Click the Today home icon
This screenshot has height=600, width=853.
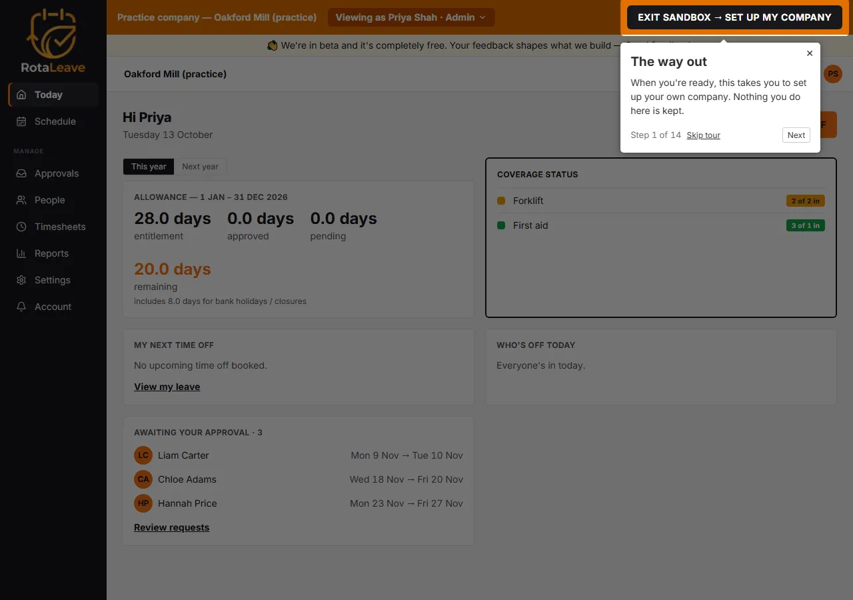tap(21, 95)
